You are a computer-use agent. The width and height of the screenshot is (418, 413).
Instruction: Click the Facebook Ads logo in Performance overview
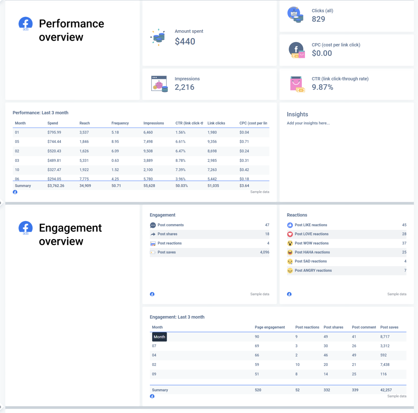[x=25, y=24]
